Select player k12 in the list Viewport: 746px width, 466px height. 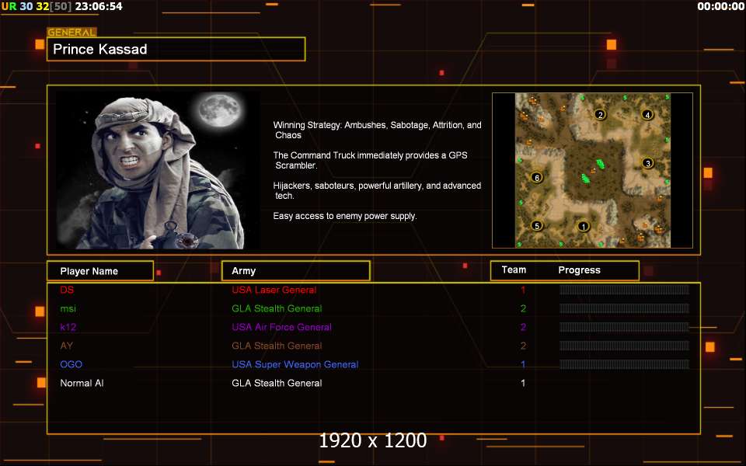click(68, 327)
